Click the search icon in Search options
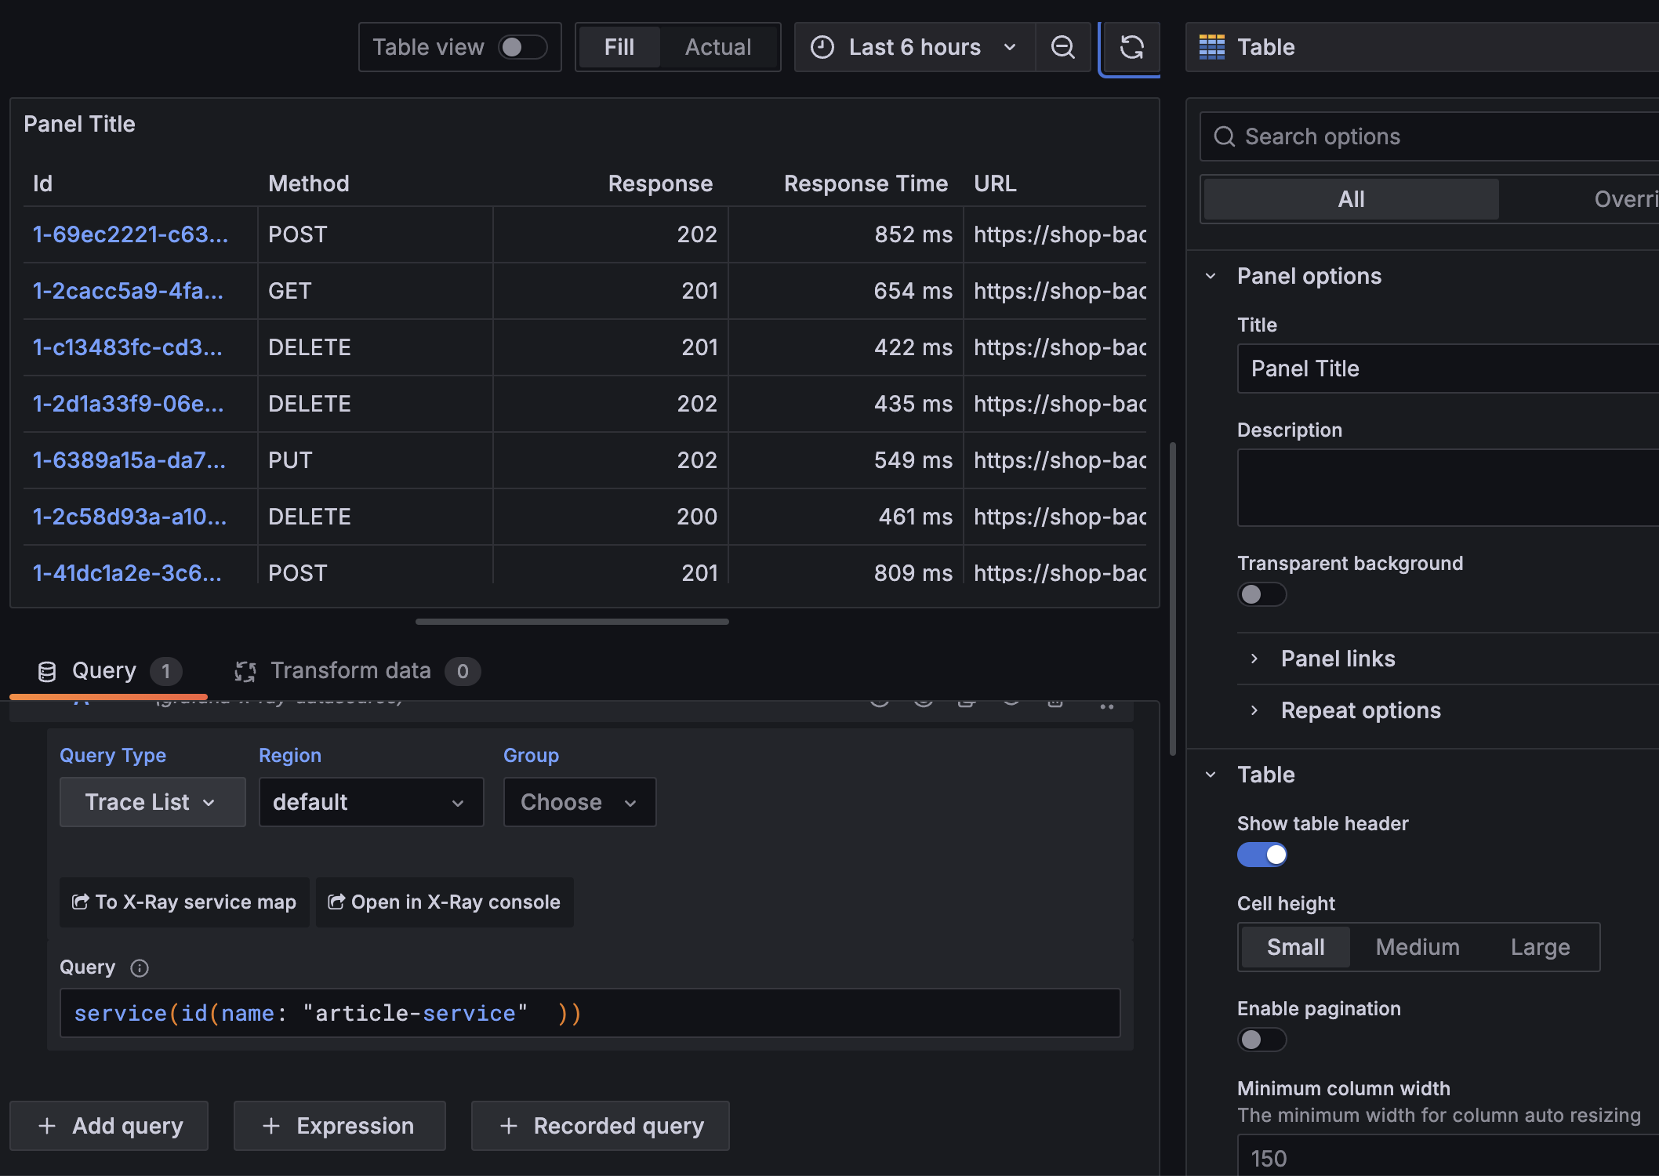 1224,136
